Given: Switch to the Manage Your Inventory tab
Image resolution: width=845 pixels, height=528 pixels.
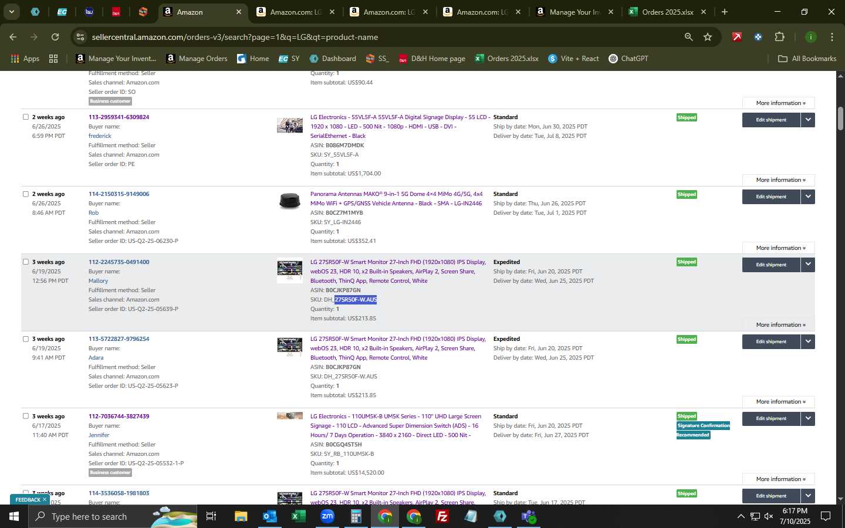Looking at the screenshot, I should tap(574, 12).
